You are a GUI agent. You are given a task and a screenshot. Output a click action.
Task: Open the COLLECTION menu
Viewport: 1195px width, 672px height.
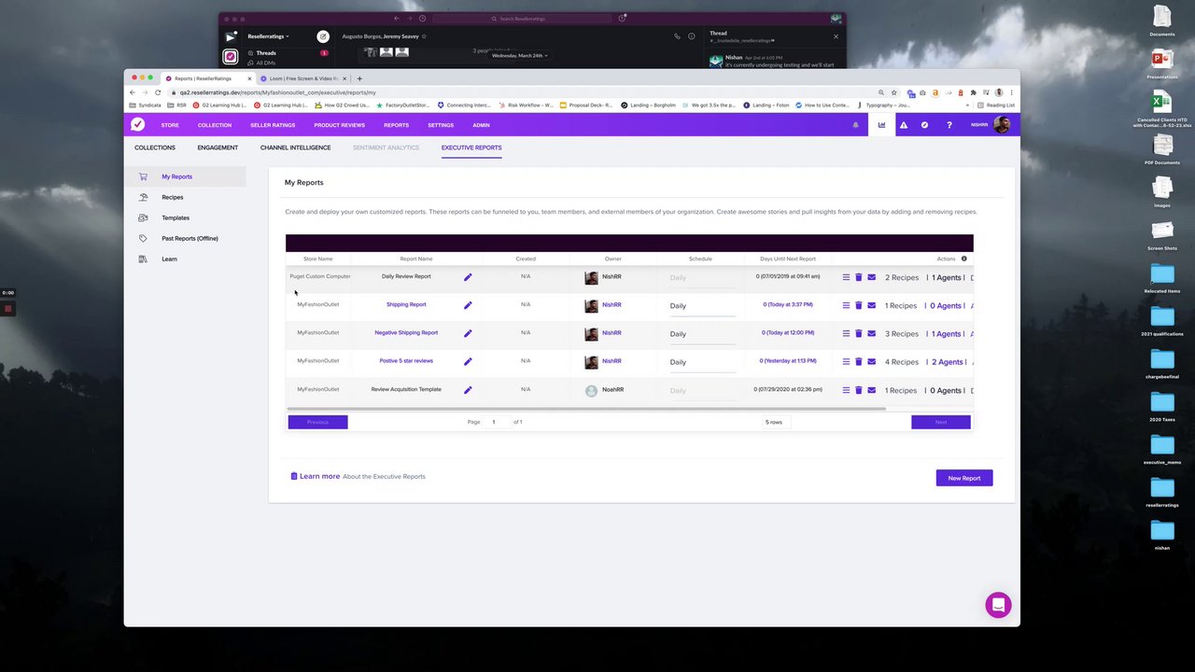point(214,125)
